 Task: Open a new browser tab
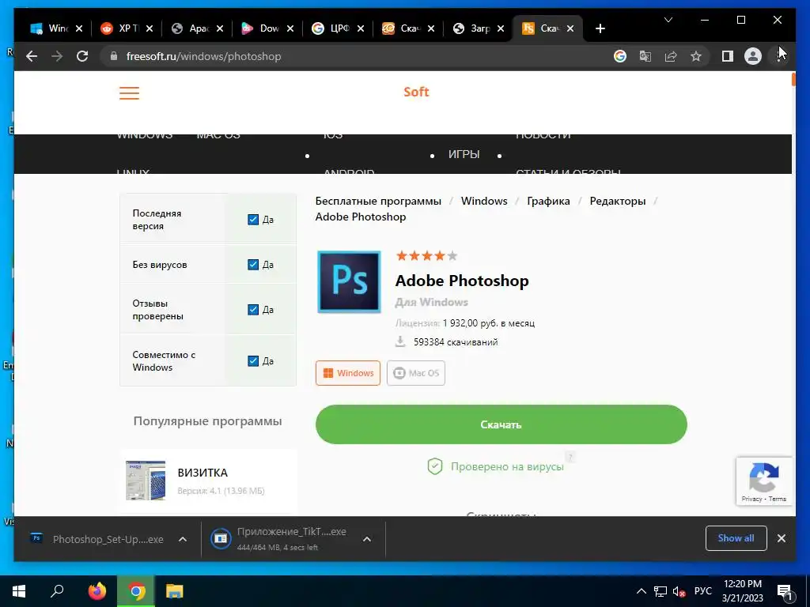point(600,28)
